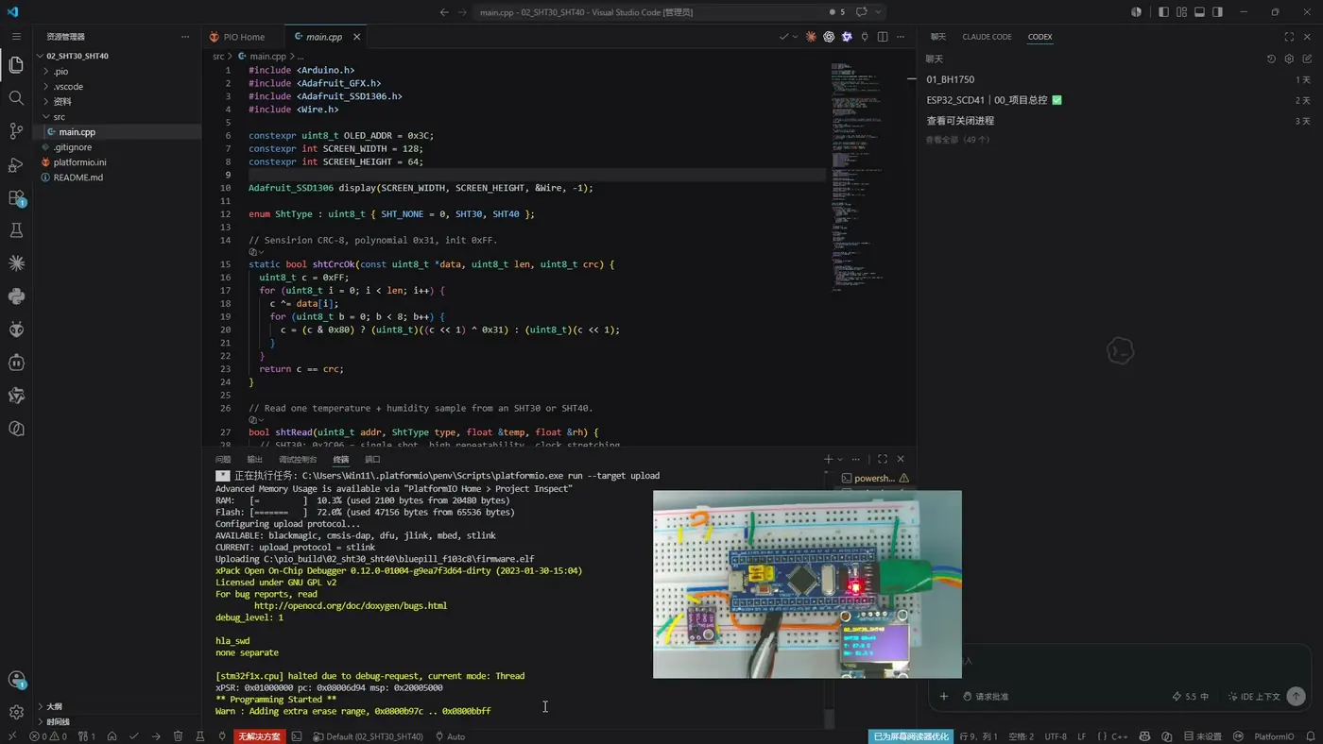Open notifications bell in status bar
This screenshot has height=744, width=1323.
[x=1310, y=736]
